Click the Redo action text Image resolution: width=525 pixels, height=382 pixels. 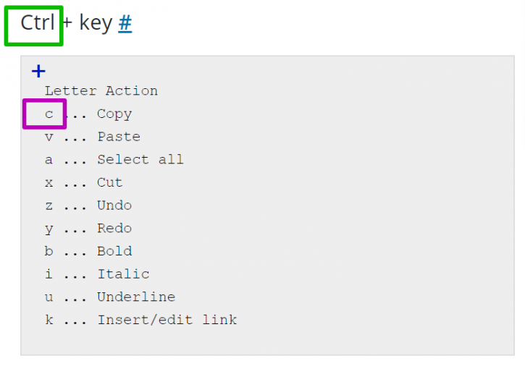point(114,228)
